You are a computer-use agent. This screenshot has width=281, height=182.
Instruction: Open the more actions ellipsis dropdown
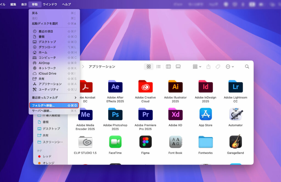coord(230,67)
